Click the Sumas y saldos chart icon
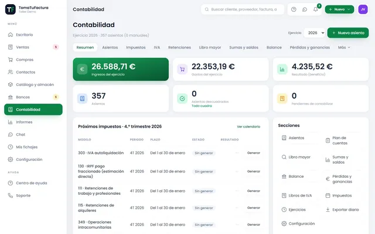This screenshot has height=234, width=375. coord(328,160)
